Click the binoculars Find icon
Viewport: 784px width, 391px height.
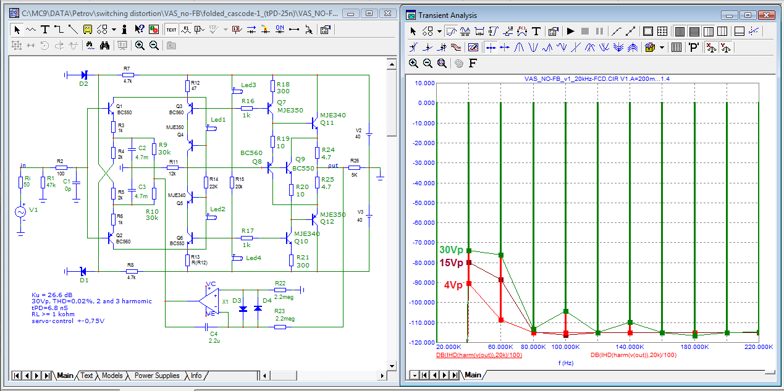click(x=104, y=46)
